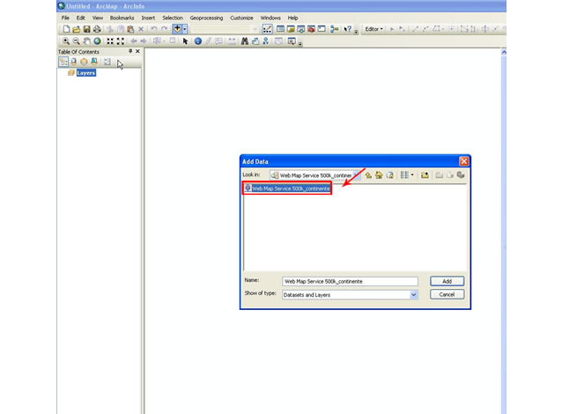Print the map via the printer icon

tap(97, 29)
